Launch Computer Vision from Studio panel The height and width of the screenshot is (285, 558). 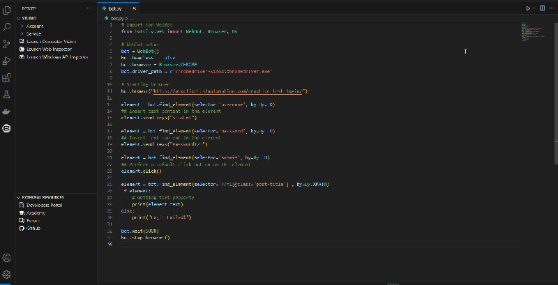point(51,42)
